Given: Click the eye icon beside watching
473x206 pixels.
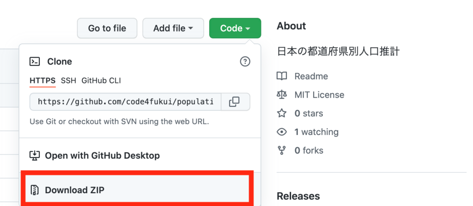Looking at the screenshot, I should [282, 132].
